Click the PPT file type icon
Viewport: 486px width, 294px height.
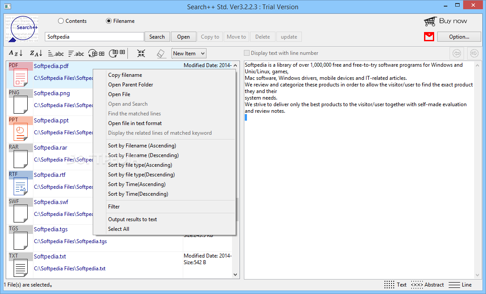tap(21, 129)
